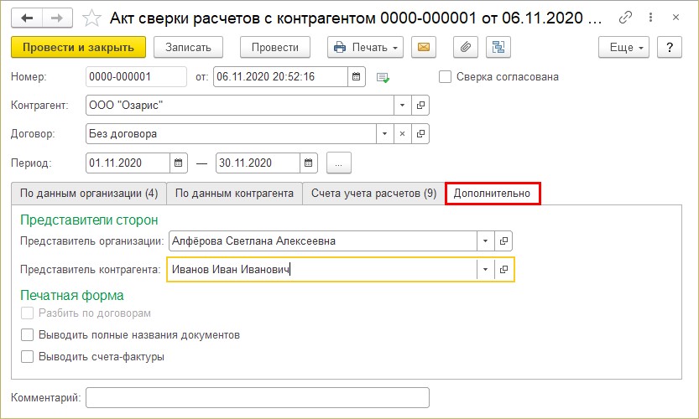The height and width of the screenshot is (419, 699).
Task: Expand Представитель контрагента dropdown
Action: click(x=486, y=269)
